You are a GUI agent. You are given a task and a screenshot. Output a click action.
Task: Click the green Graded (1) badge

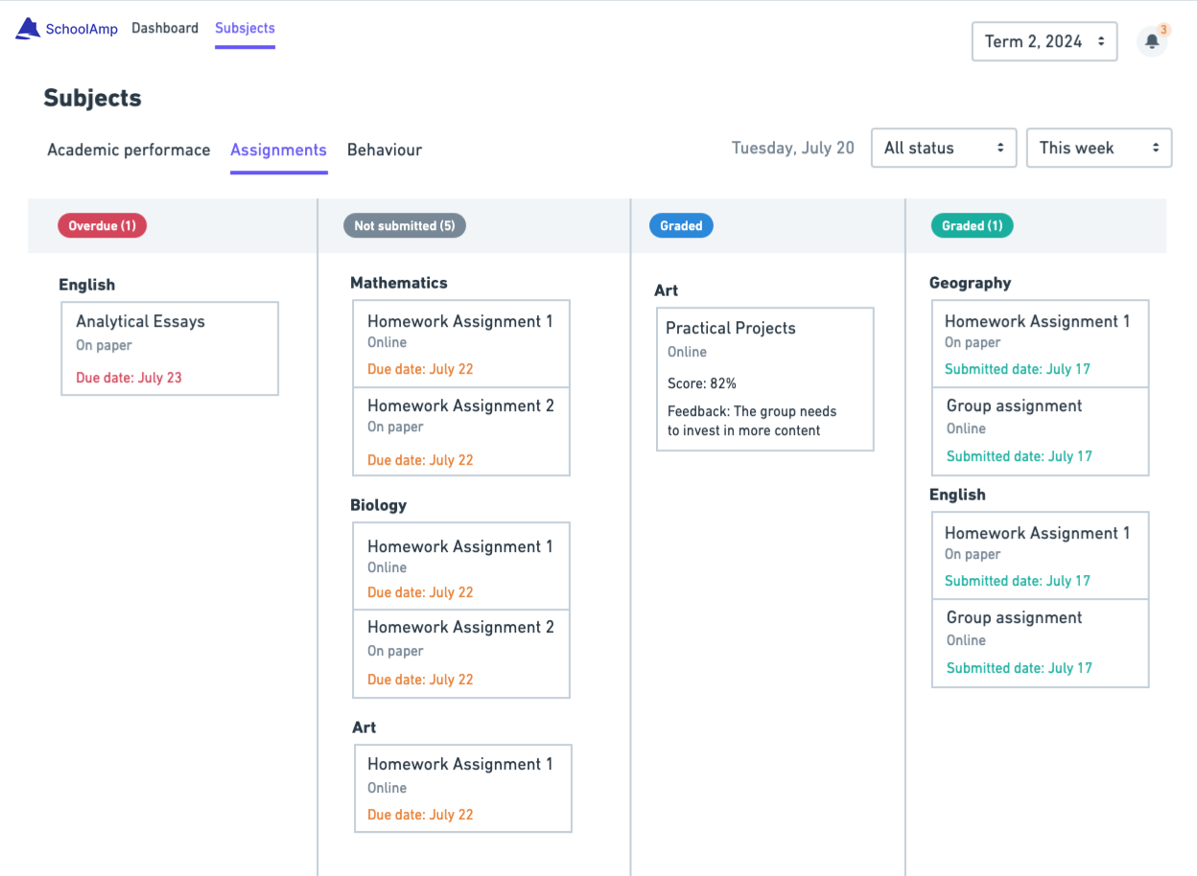click(972, 226)
